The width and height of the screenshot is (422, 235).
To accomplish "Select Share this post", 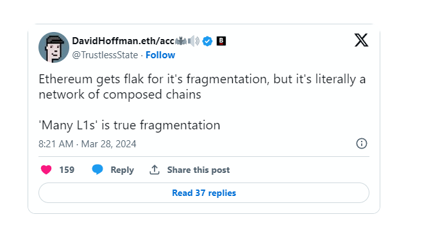I will coord(198,170).
